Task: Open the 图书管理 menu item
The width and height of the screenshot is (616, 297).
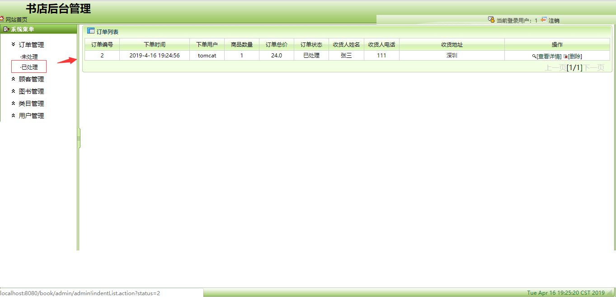Action: (x=31, y=91)
